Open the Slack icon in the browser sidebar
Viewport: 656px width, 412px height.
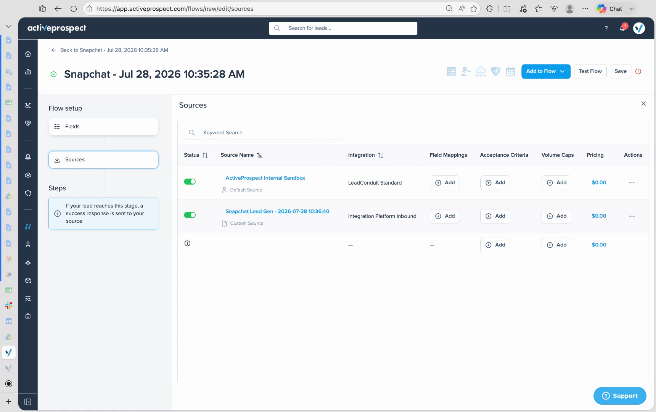tap(8, 306)
